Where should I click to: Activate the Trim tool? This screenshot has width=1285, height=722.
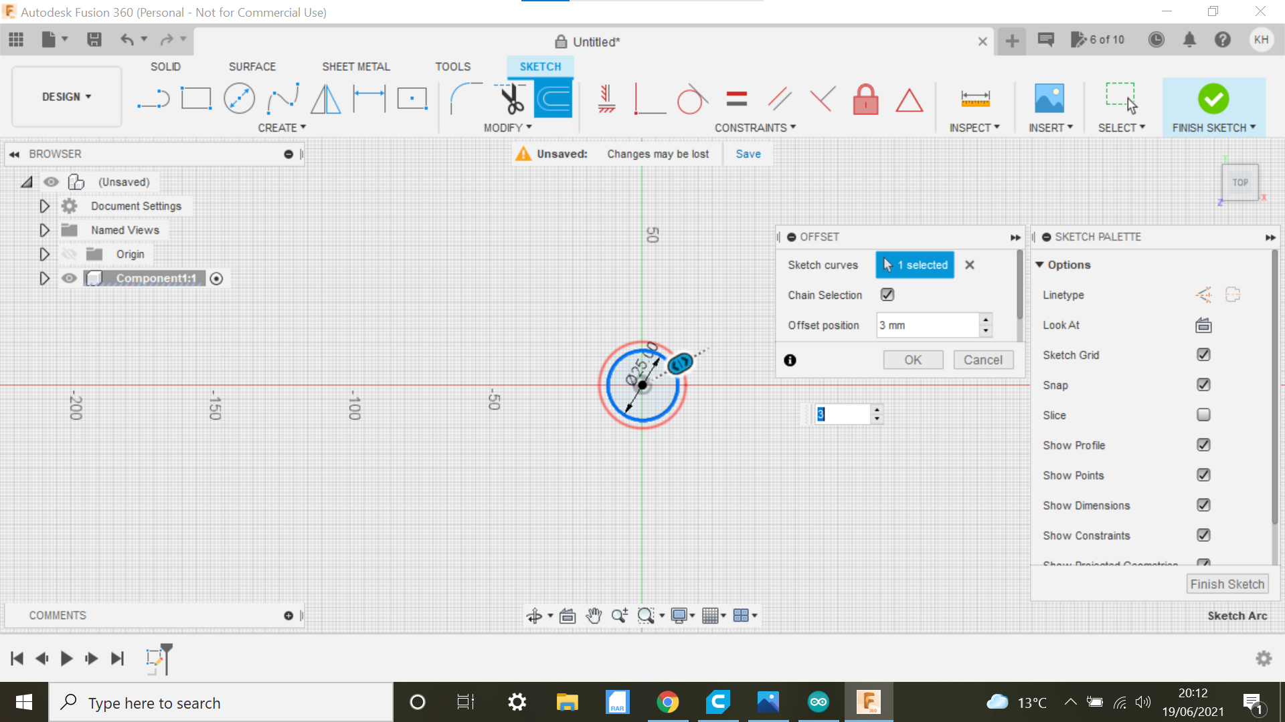[x=509, y=98]
